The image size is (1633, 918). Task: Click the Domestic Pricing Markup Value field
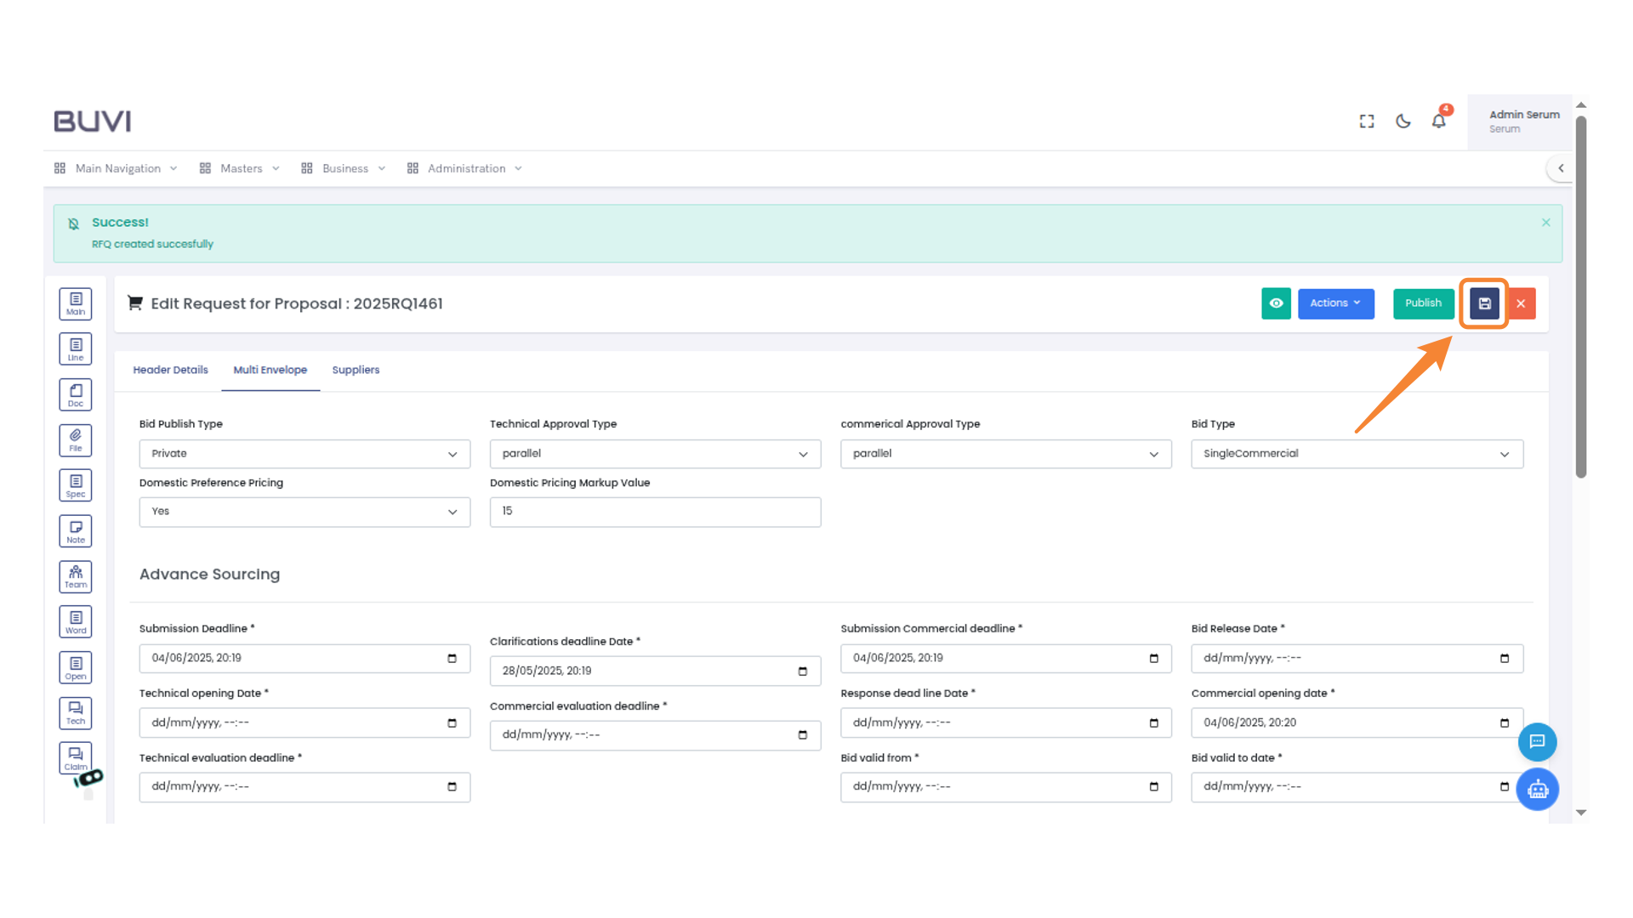click(x=655, y=512)
